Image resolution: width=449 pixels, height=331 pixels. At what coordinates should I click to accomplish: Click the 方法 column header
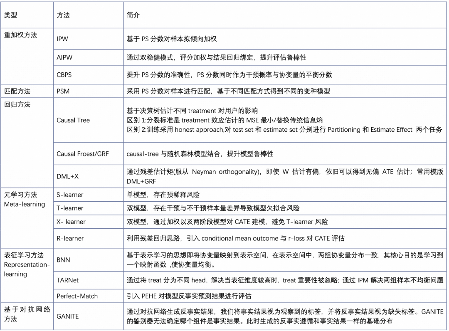coord(63,15)
